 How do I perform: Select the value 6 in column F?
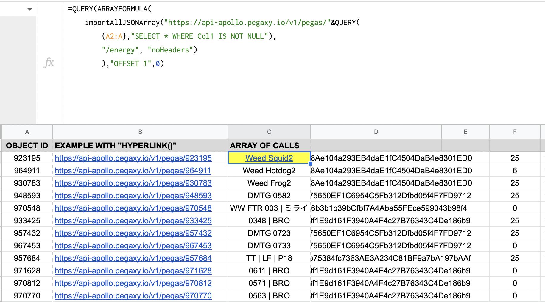515,171
